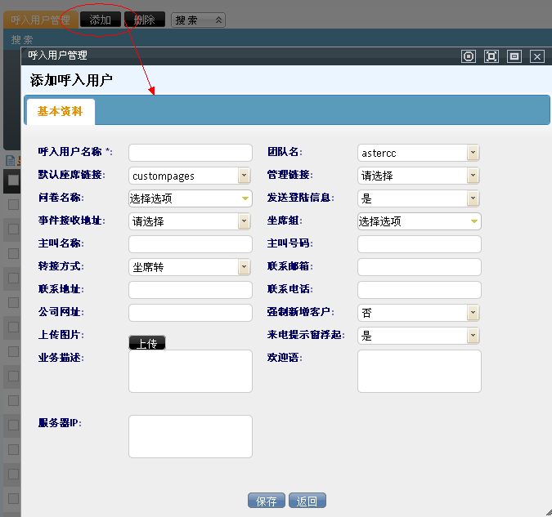This screenshot has width=552, height=517.
Task: Click the 删除 button in top toolbar
Action: point(144,20)
